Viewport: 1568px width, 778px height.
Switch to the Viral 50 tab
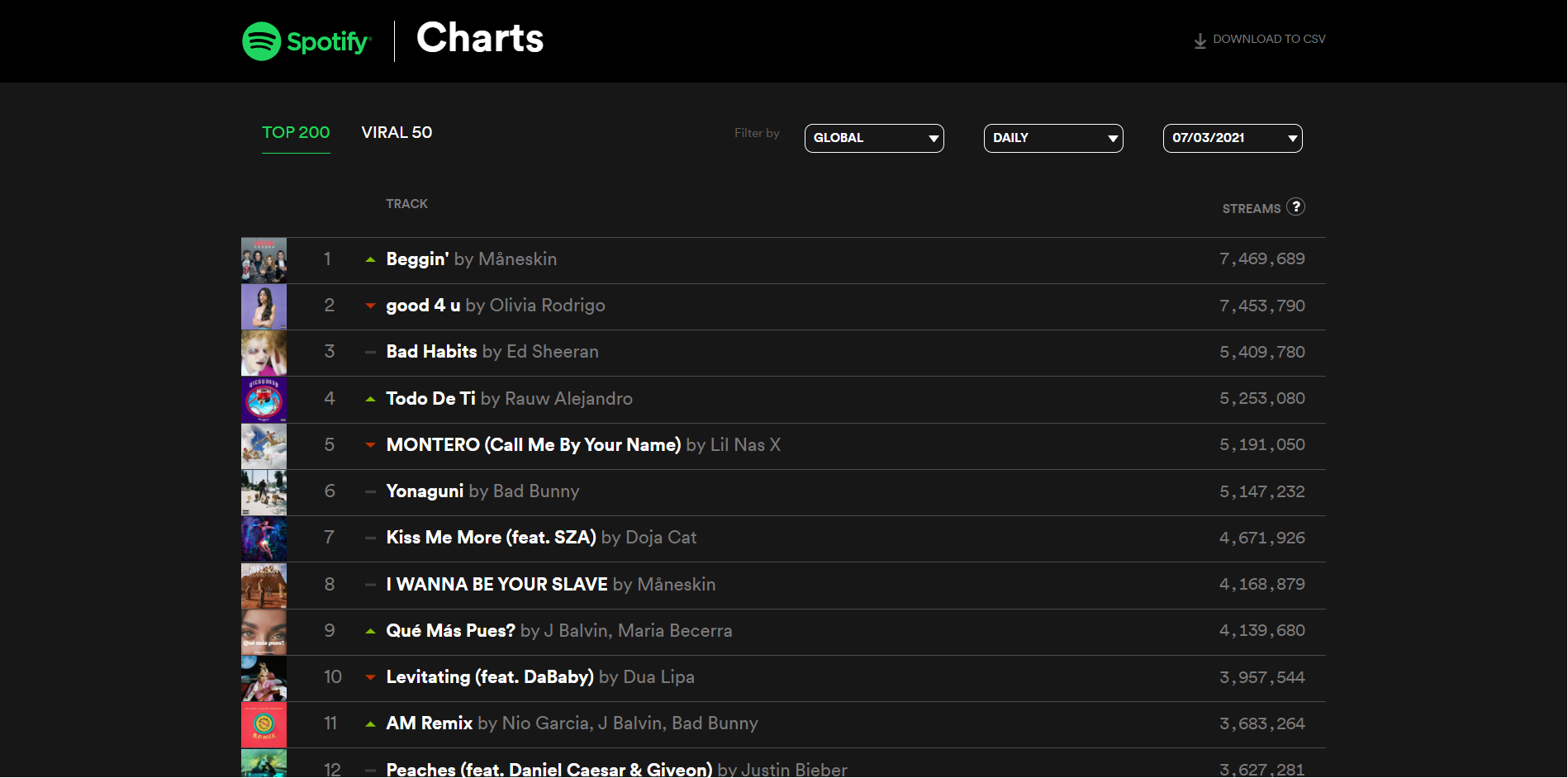click(397, 132)
